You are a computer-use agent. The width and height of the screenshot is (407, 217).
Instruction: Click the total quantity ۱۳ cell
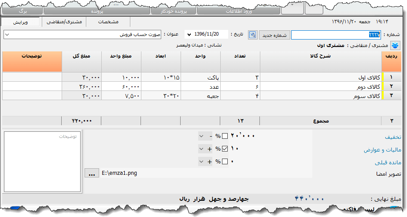coord(240,121)
